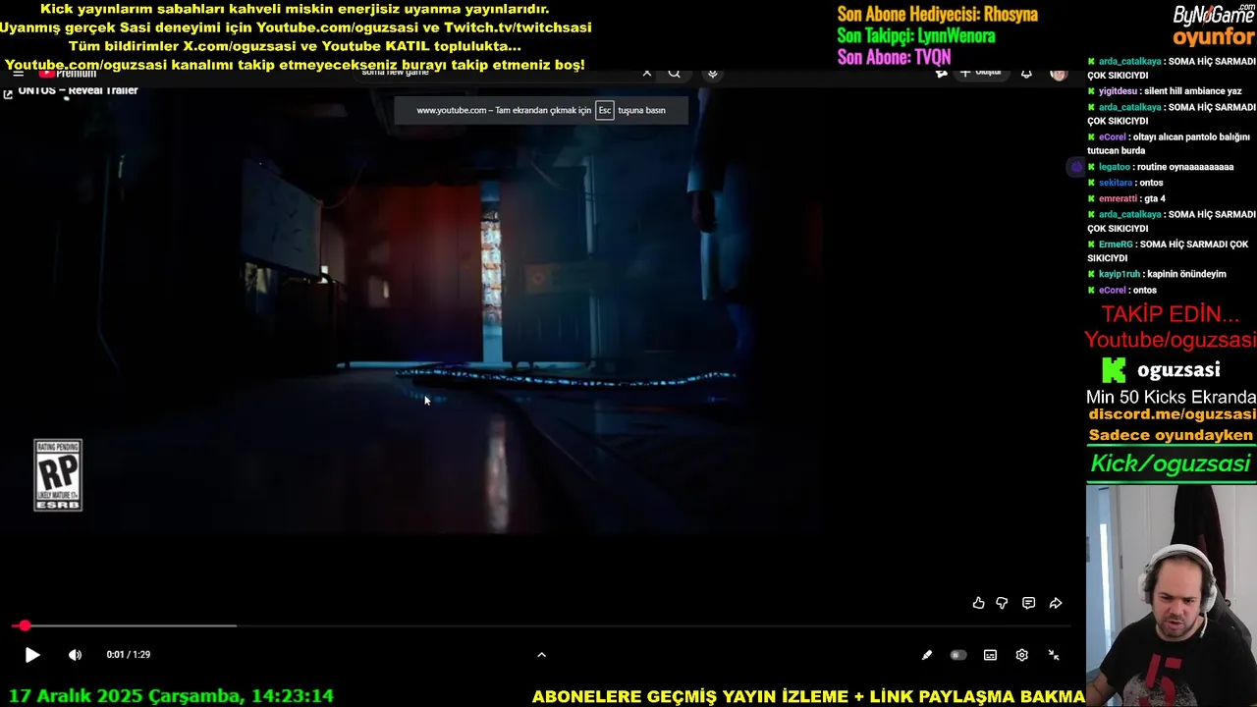Expand the panel with the up chevron
This screenshot has width=1257, height=707.
tap(541, 655)
